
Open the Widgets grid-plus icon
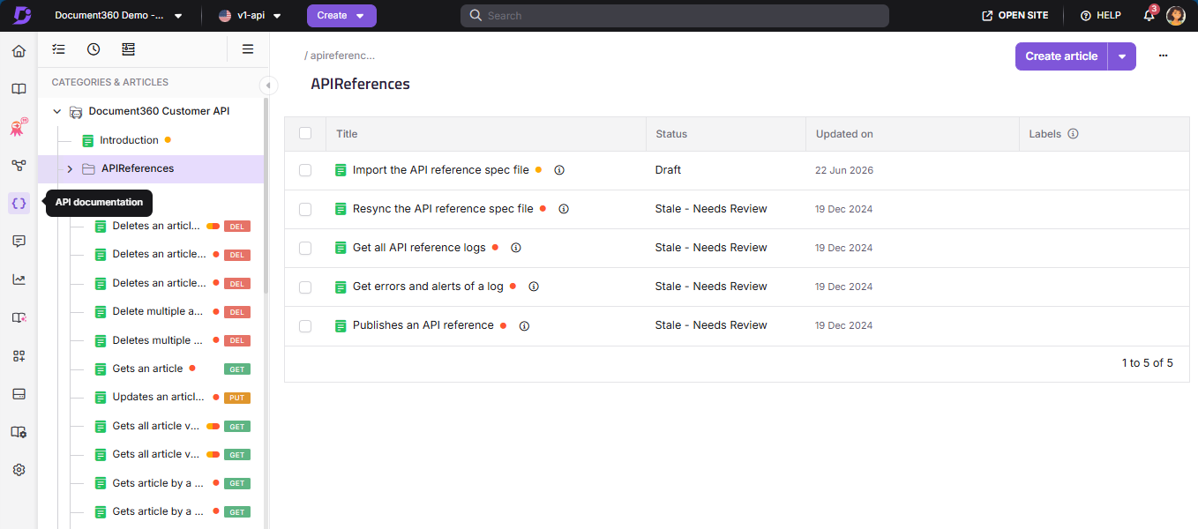point(19,356)
